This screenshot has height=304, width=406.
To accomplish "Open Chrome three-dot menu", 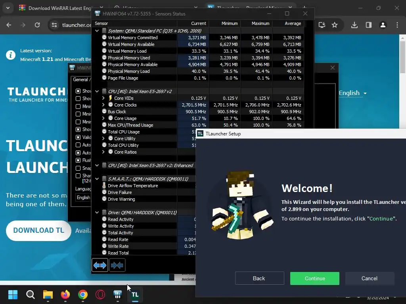I will click(397, 25).
